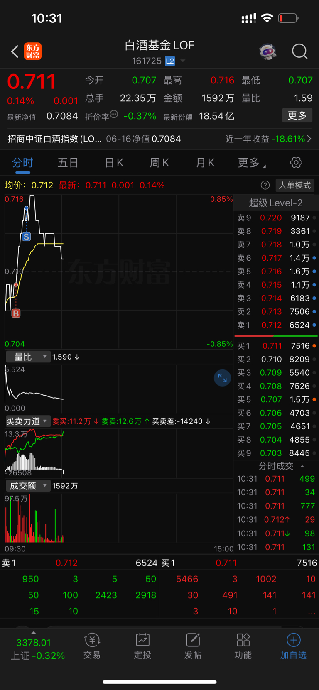Open 量比 indicator dropdown
Viewport: 319px width, 690px height.
coord(28,357)
